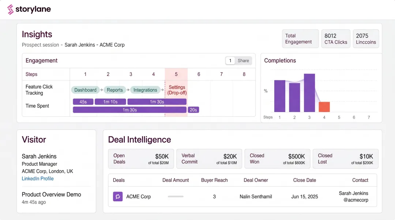
Task: Click the buyer reach value 3
Action: pos(214,197)
